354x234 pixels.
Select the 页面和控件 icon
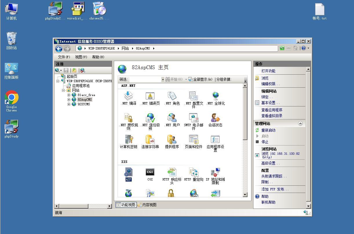194,142
